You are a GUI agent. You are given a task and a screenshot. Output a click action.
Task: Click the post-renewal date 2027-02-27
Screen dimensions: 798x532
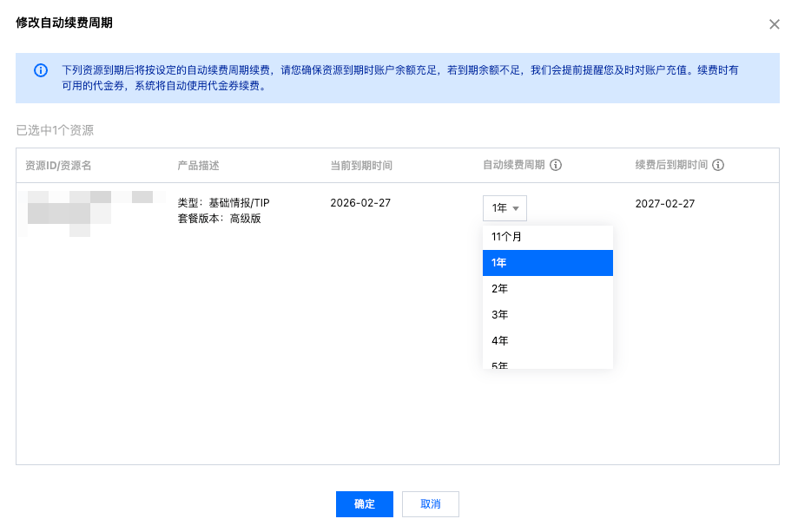[x=665, y=203]
